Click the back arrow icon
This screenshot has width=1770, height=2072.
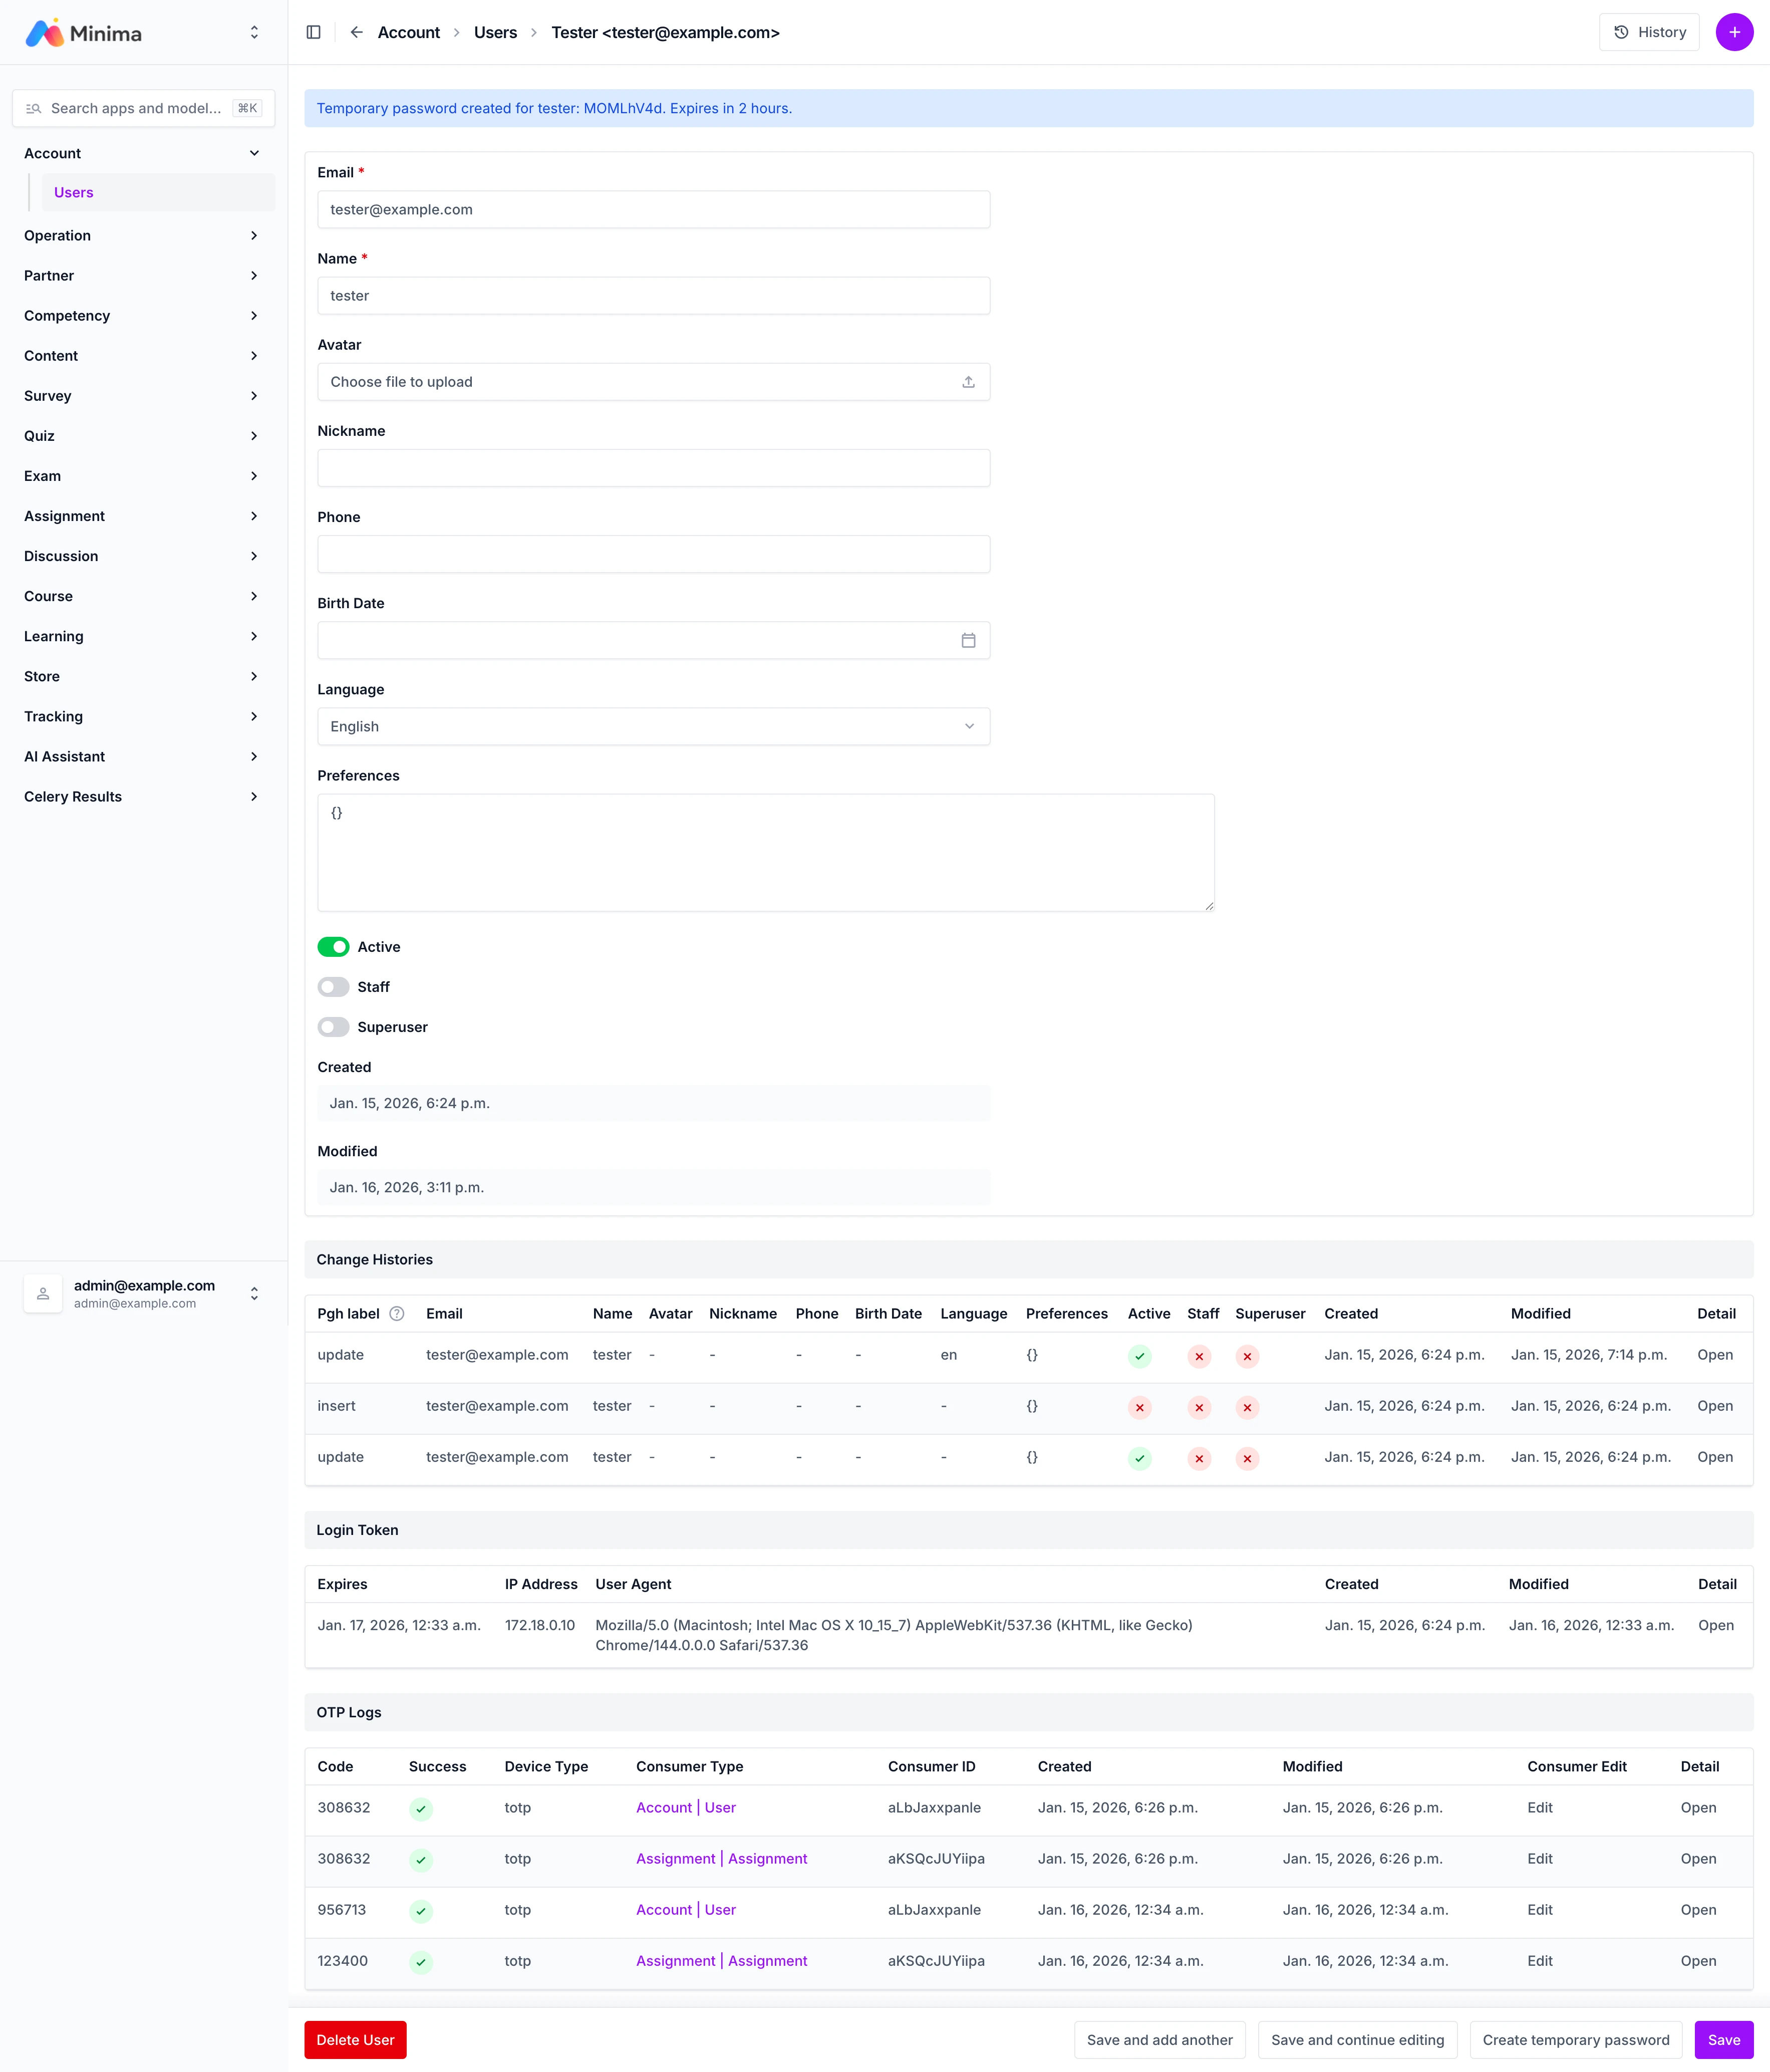(356, 32)
